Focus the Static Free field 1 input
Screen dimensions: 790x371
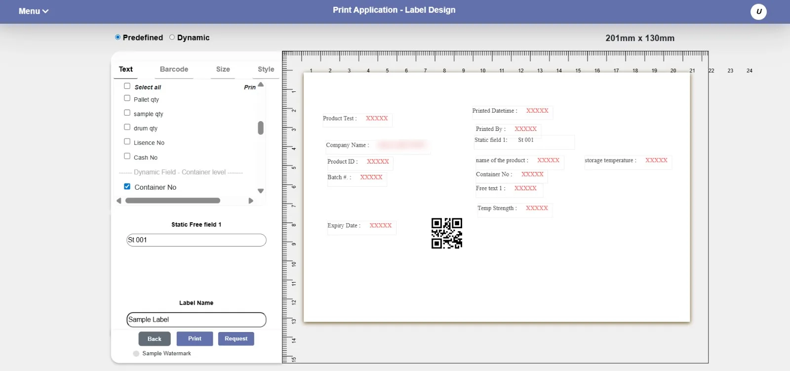tap(197, 240)
